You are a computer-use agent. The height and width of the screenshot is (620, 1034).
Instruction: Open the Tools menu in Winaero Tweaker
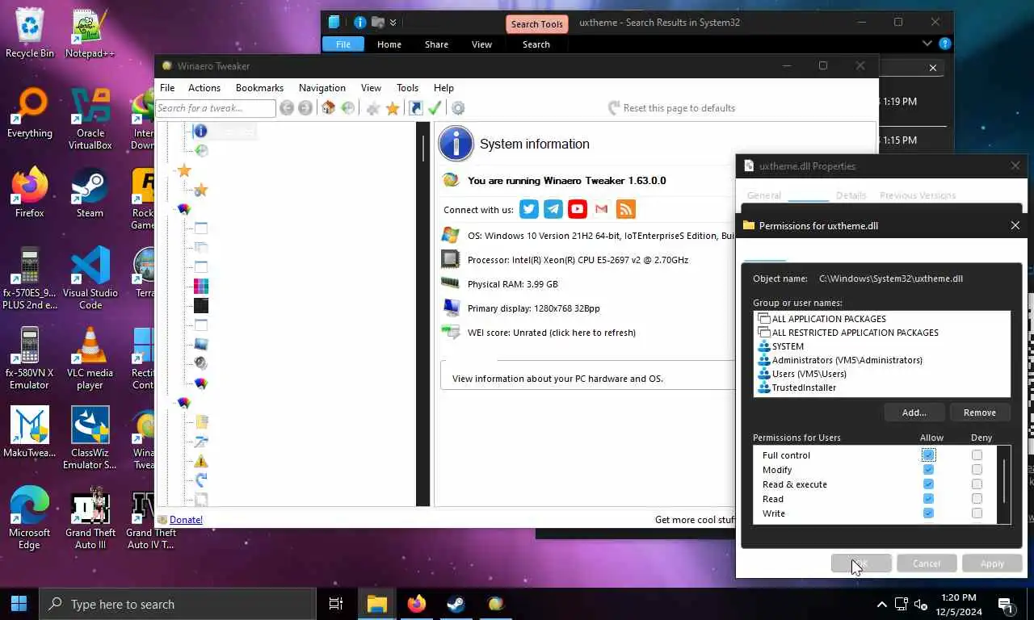(x=407, y=88)
